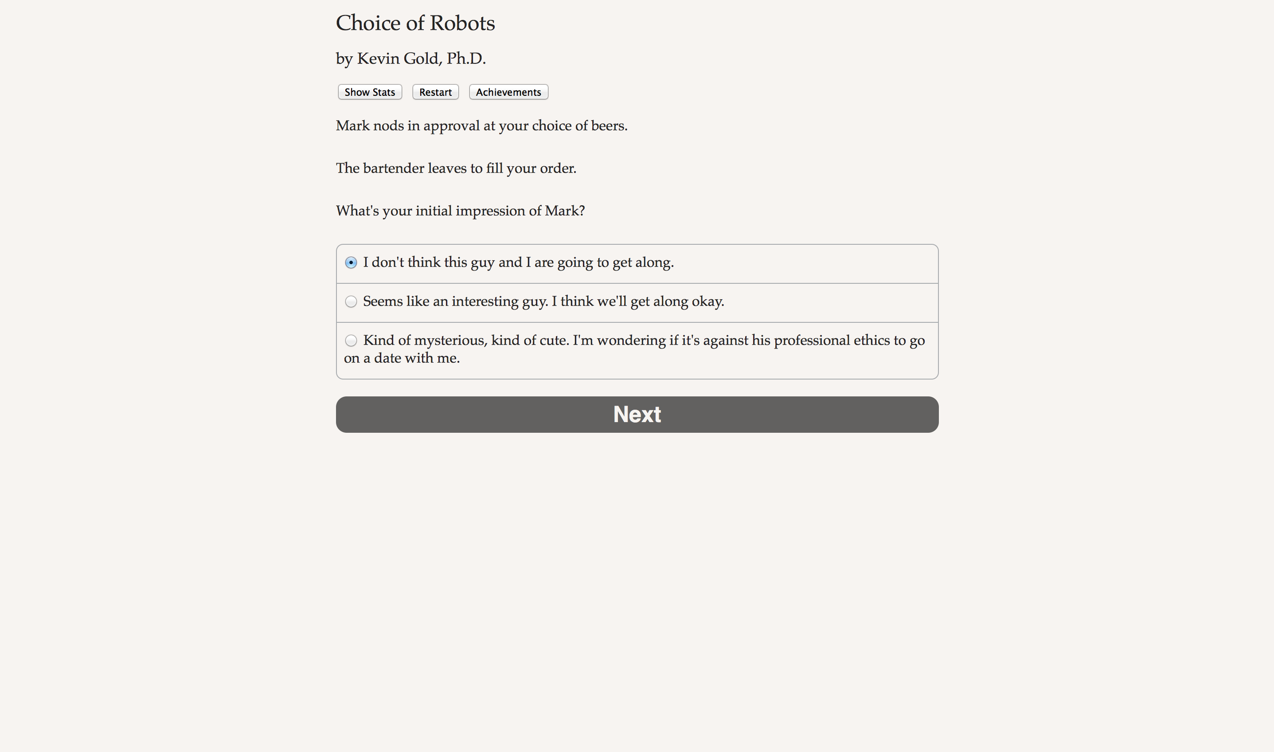The image size is (1274, 752).
Task: Choose the "Seems like an interesting guy" radio button
Action: pos(351,302)
